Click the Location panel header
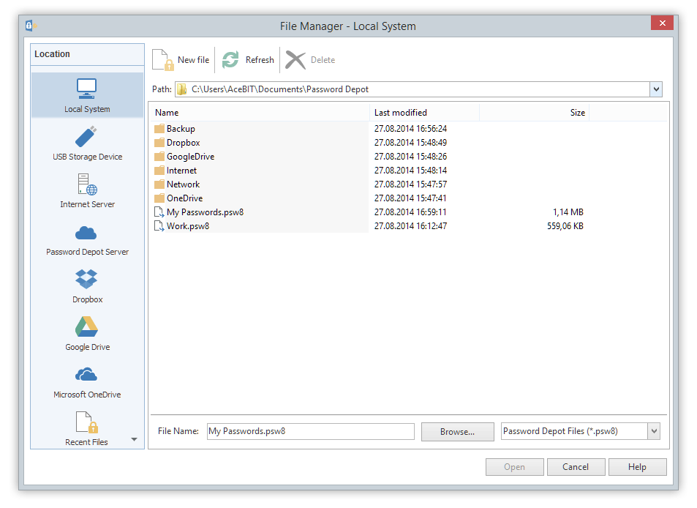 87,54
